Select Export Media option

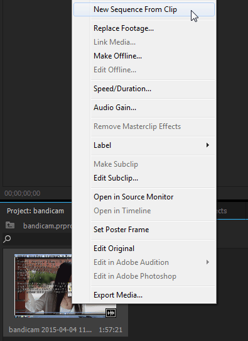pos(144,295)
